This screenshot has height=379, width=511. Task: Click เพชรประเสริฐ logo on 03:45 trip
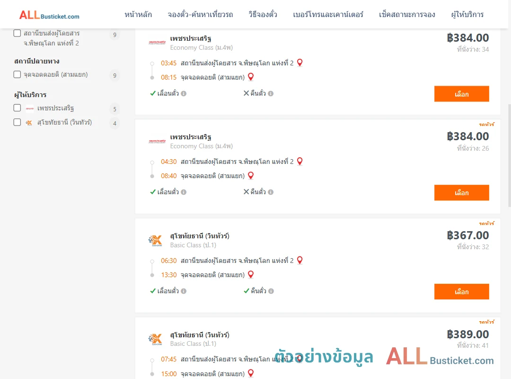(157, 43)
